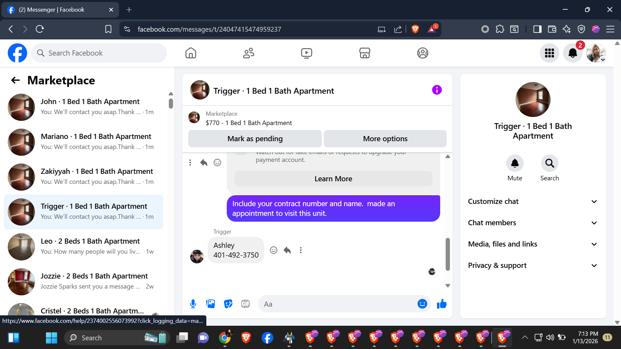
Task: Open the sticker picker icon
Action: [x=228, y=304]
